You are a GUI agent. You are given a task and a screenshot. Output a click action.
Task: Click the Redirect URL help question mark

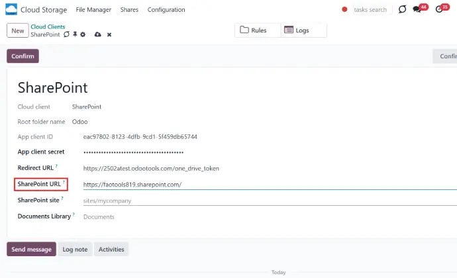click(56, 166)
